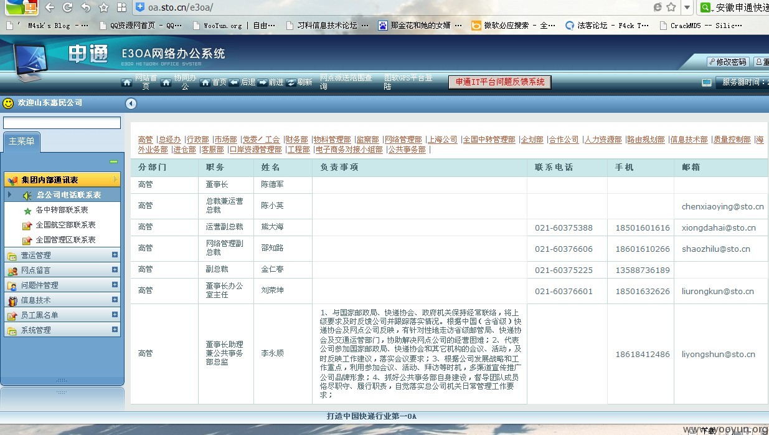The height and width of the screenshot is (435, 769).
Task: Click star icon at right of address bar
Action: point(671,7)
